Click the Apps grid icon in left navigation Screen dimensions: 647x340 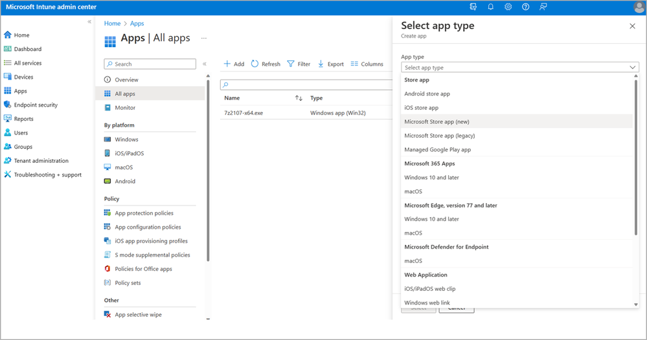click(x=7, y=90)
